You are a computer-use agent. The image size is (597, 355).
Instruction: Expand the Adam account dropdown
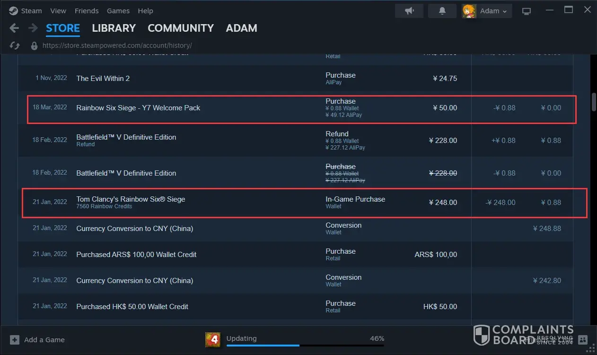point(487,11)
